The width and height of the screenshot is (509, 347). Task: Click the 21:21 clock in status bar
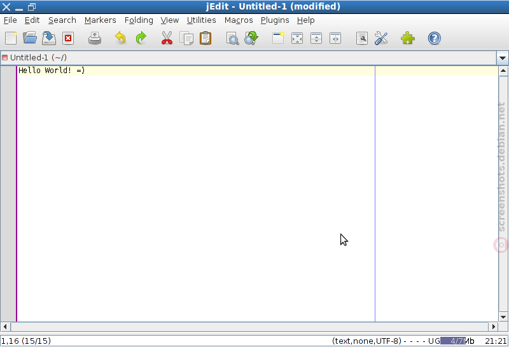pos(496,341)
